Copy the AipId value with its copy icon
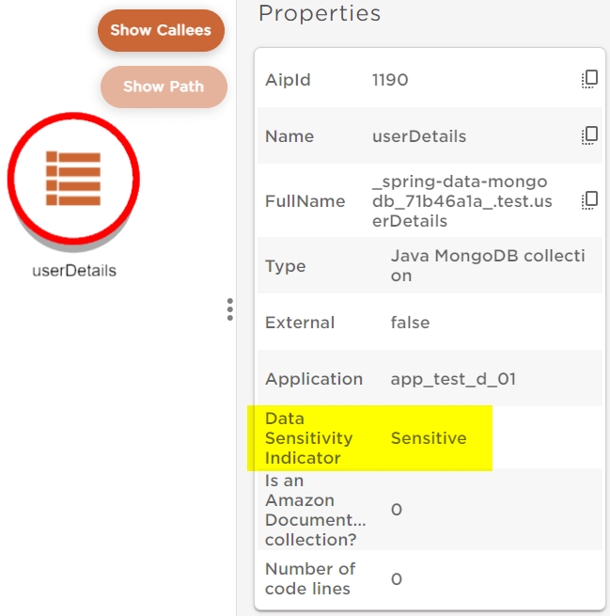The image size is (610, 616). [589, 80]
